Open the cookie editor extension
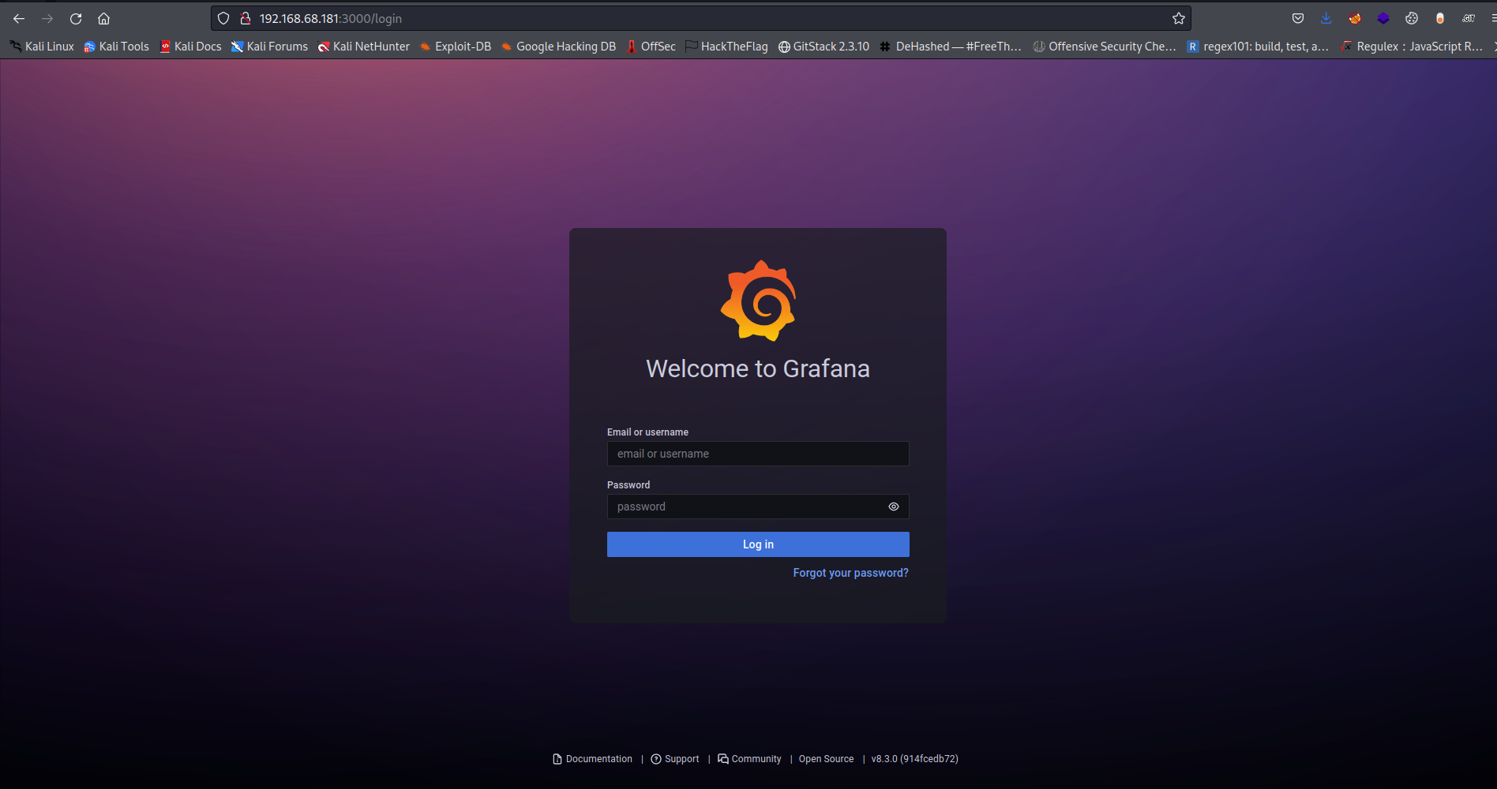 pos(1412,18)
